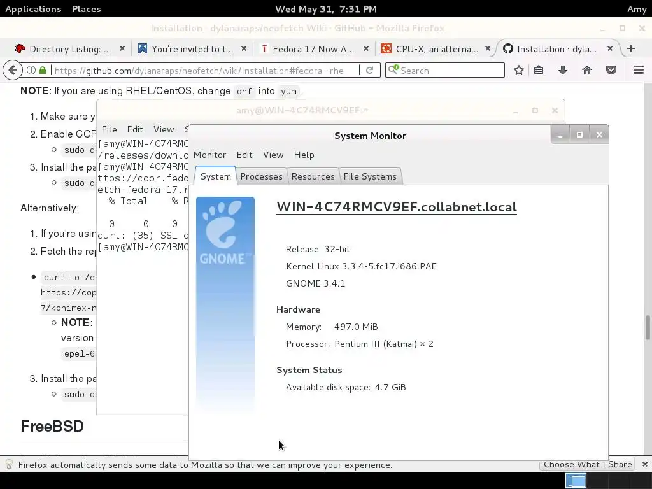Open the Firefox hamburger menu
Viewport: 652px width, 489px height.
[638, 70]
